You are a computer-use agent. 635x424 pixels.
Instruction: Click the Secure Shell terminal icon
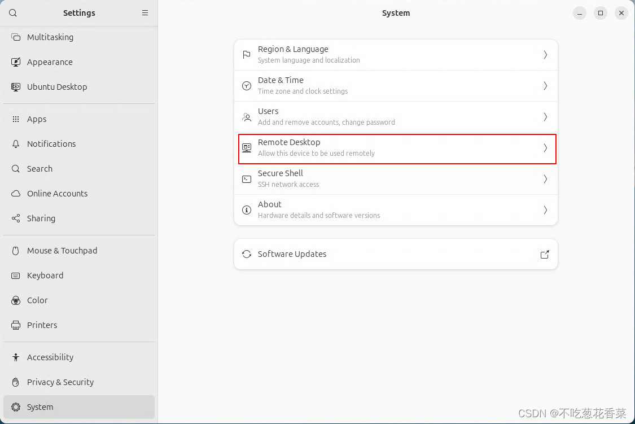(247, 179)
